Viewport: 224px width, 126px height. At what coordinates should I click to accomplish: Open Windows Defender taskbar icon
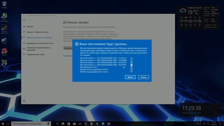point(103,124)
